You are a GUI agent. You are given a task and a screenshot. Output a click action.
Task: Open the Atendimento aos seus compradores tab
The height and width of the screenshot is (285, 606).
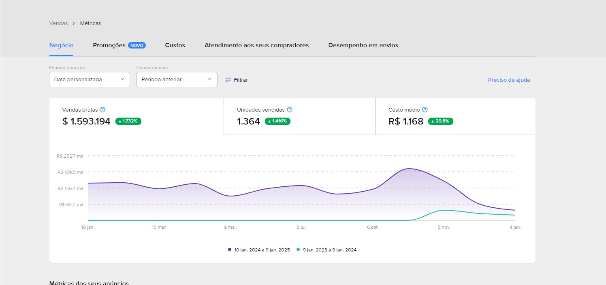(257, 45)
